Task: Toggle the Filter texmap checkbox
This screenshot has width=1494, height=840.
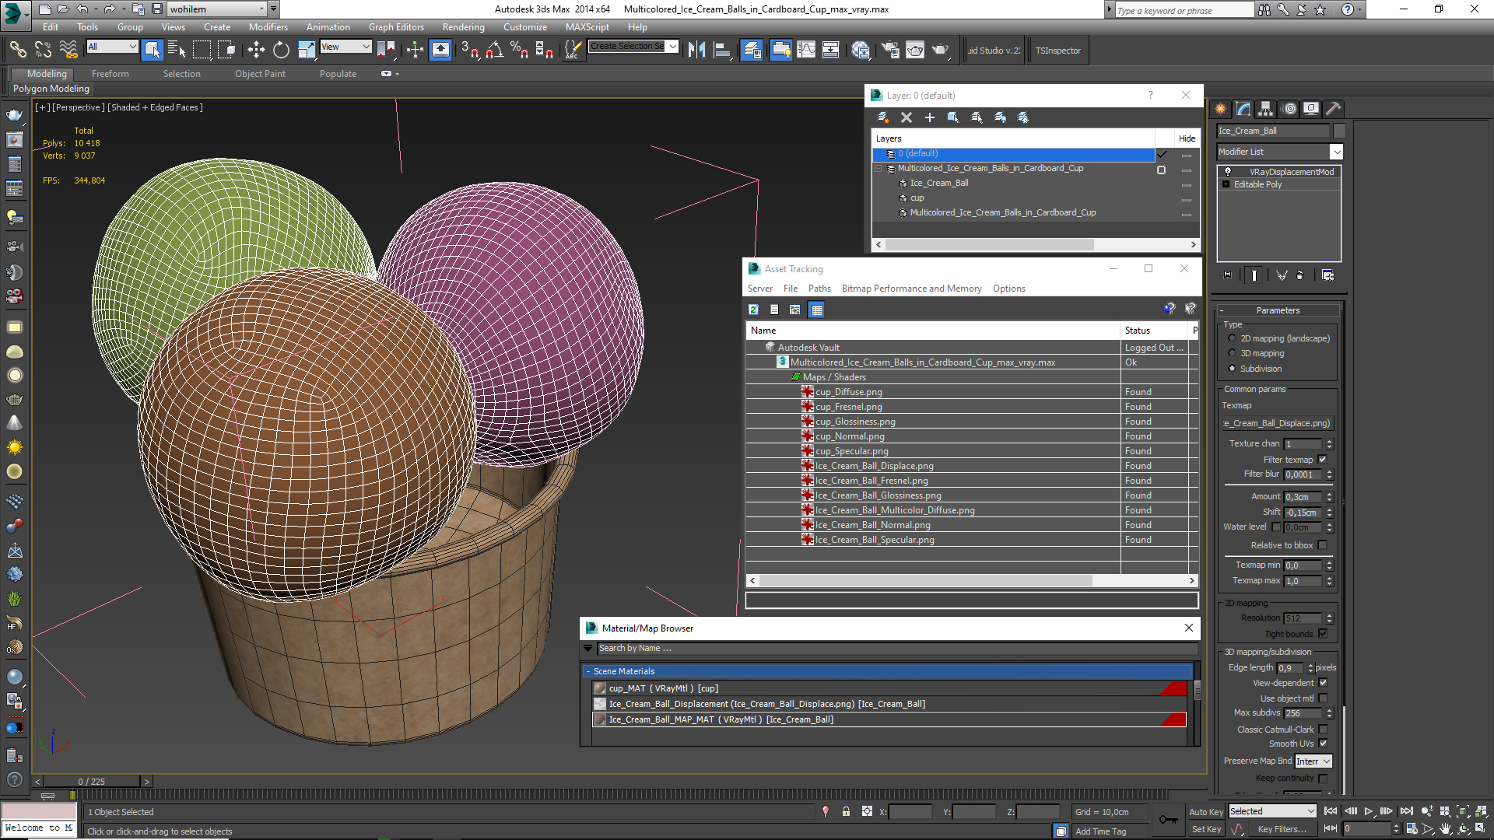Action: tap(1323, 460)
